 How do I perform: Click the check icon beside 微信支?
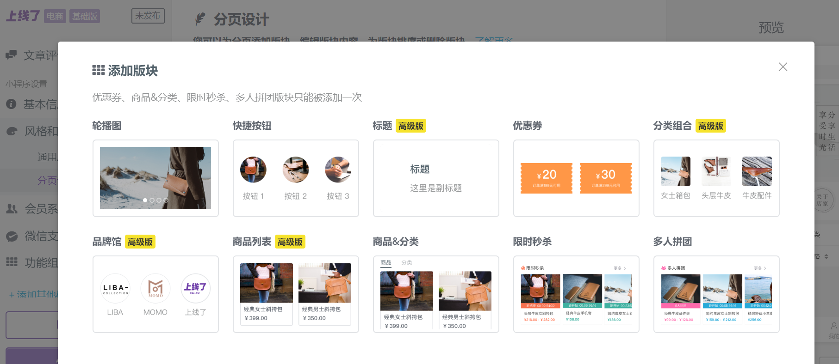point(12,236)
